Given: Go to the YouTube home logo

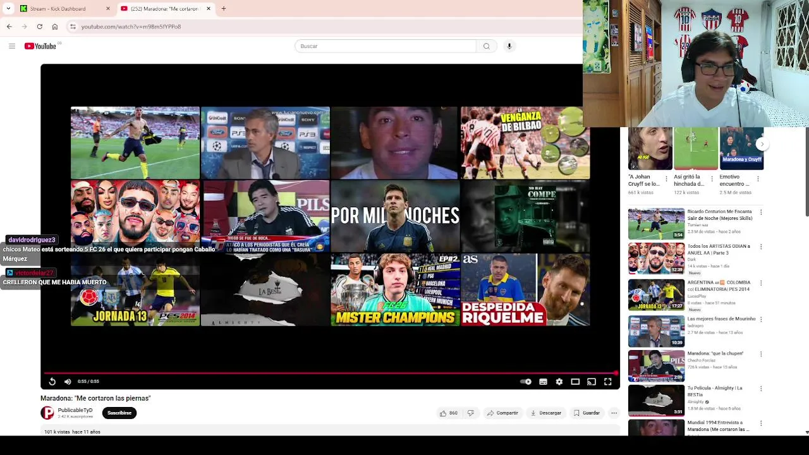Looking at the screenshot, I should [40, 46].
